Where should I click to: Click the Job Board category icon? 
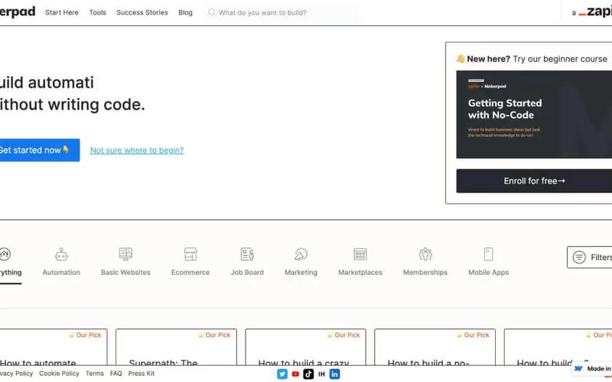[247, 254]
